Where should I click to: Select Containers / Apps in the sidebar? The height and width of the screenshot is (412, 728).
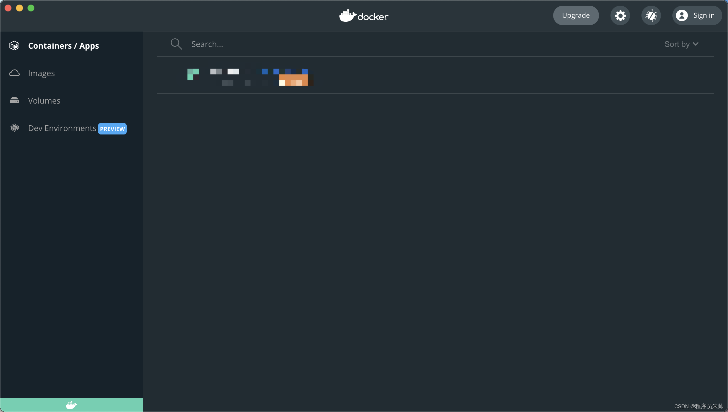coord(72,46)
